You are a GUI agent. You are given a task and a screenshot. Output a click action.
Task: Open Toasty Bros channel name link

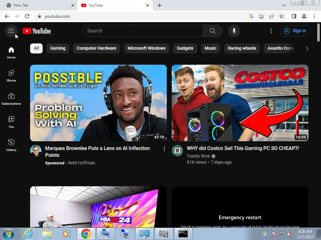pos(198,156)
